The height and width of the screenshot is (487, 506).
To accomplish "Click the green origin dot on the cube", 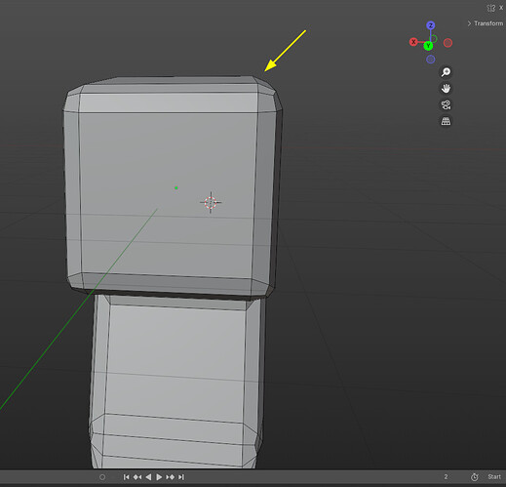I will [176, 187].
